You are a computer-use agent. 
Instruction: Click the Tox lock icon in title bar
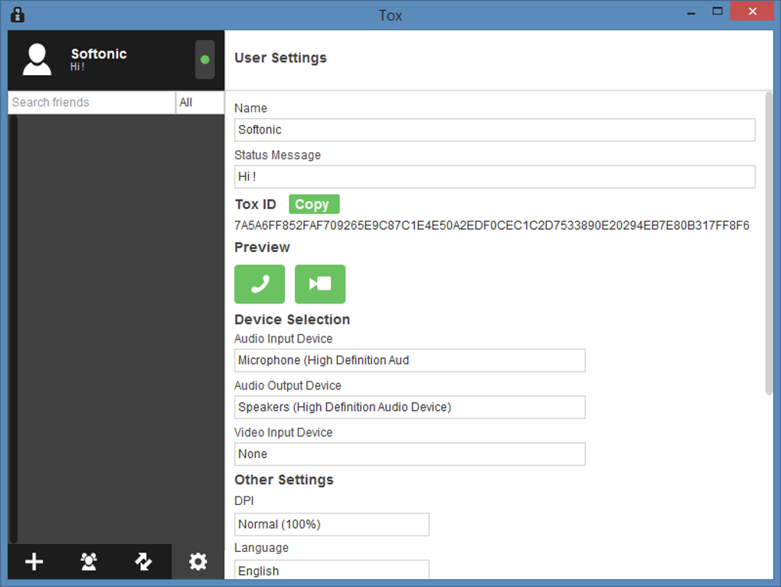17,15
